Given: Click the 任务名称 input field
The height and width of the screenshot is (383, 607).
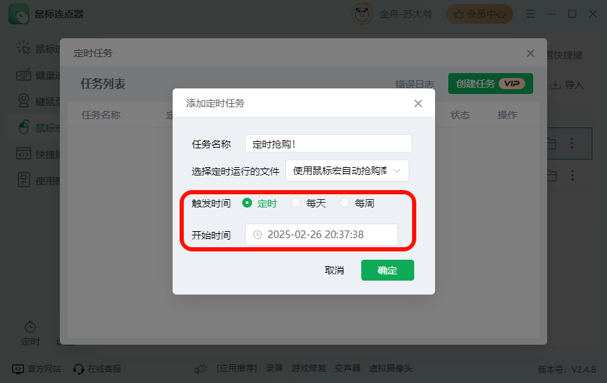Looking at the screenshot, I should pos(329,143).
